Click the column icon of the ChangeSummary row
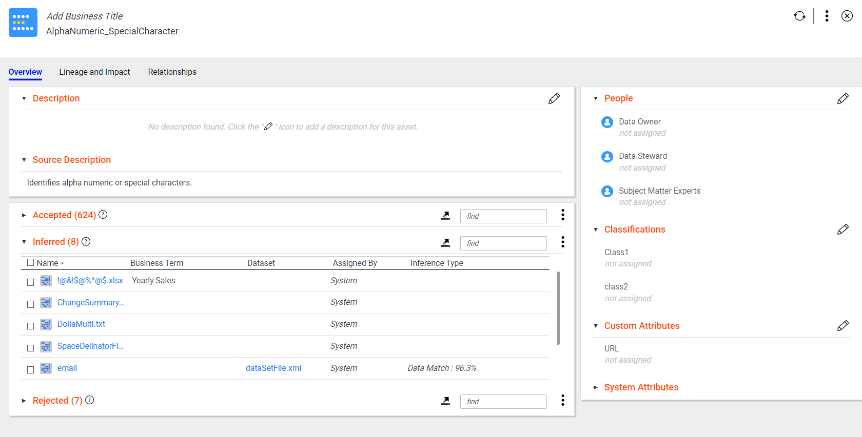862x437 pixels. (x=46, y=303)
